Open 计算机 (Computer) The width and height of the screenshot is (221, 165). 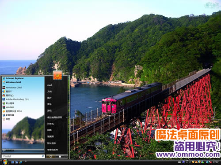50,124
